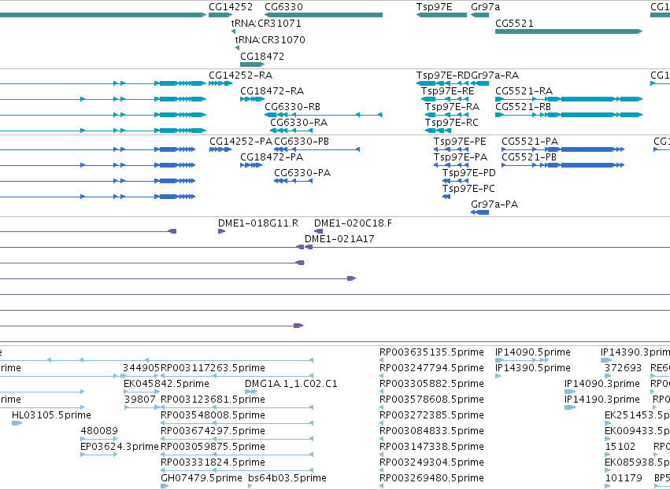Select the Tsp97E-PE protein label
Screen dimensions: 670x490
point(460,142)
